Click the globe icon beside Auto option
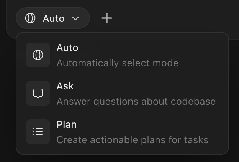This screenshot has height=162, width=239. [38, 55]
